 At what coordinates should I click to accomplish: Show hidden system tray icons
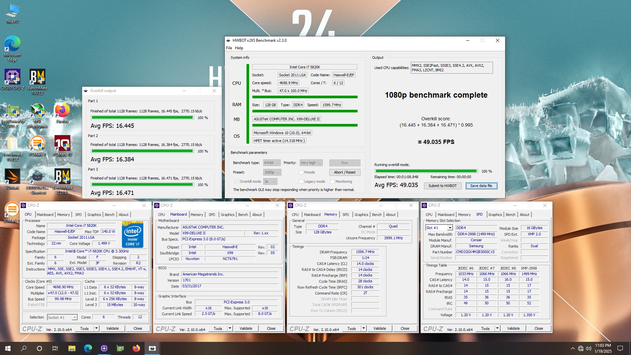(x=573, y=348)
